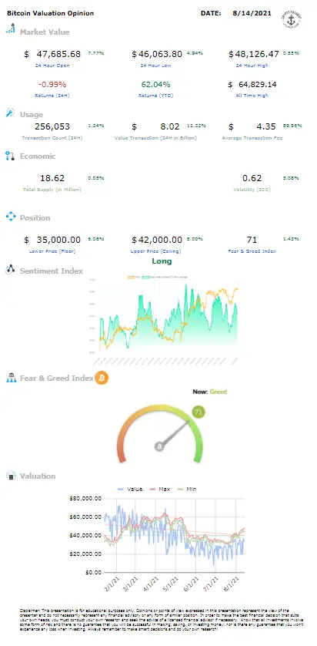This screenshot has height=646, width=317.
Task: Select the Value legend swatch in Valuation chart
Action: pos(122,489)
